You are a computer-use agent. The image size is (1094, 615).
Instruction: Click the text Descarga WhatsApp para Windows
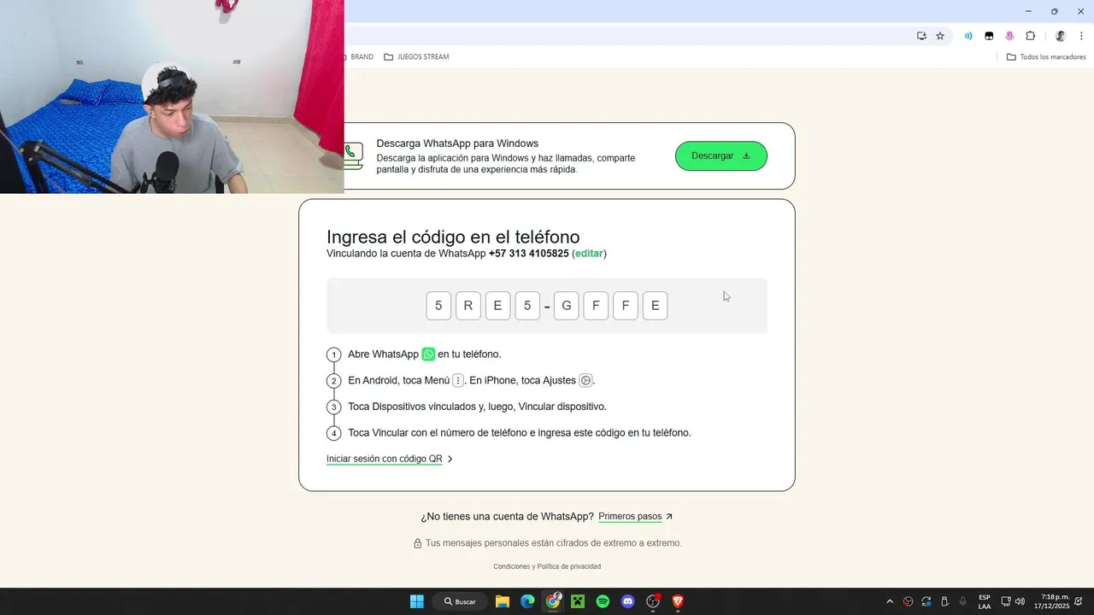click(x=457, y=143)
